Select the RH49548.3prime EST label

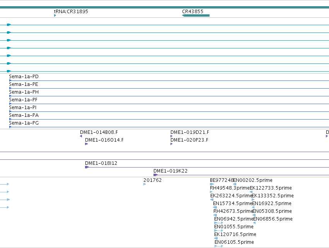230,188
